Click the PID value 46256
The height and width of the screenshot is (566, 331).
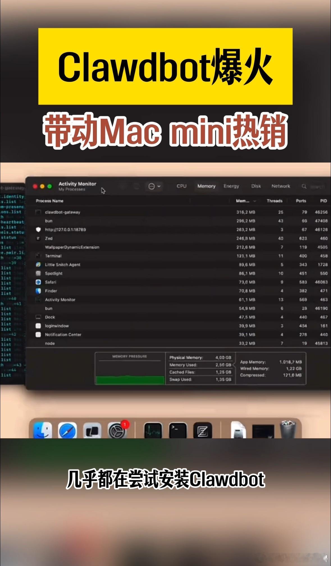[x=321, y=212]
